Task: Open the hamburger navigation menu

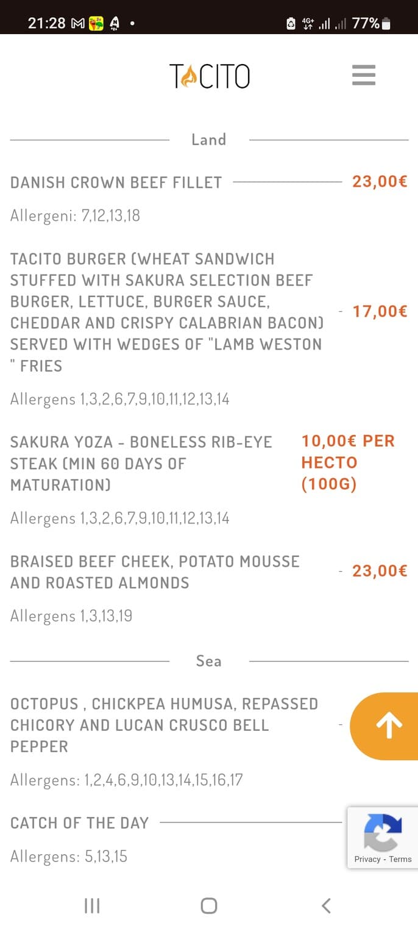Action: click(363, 75)
